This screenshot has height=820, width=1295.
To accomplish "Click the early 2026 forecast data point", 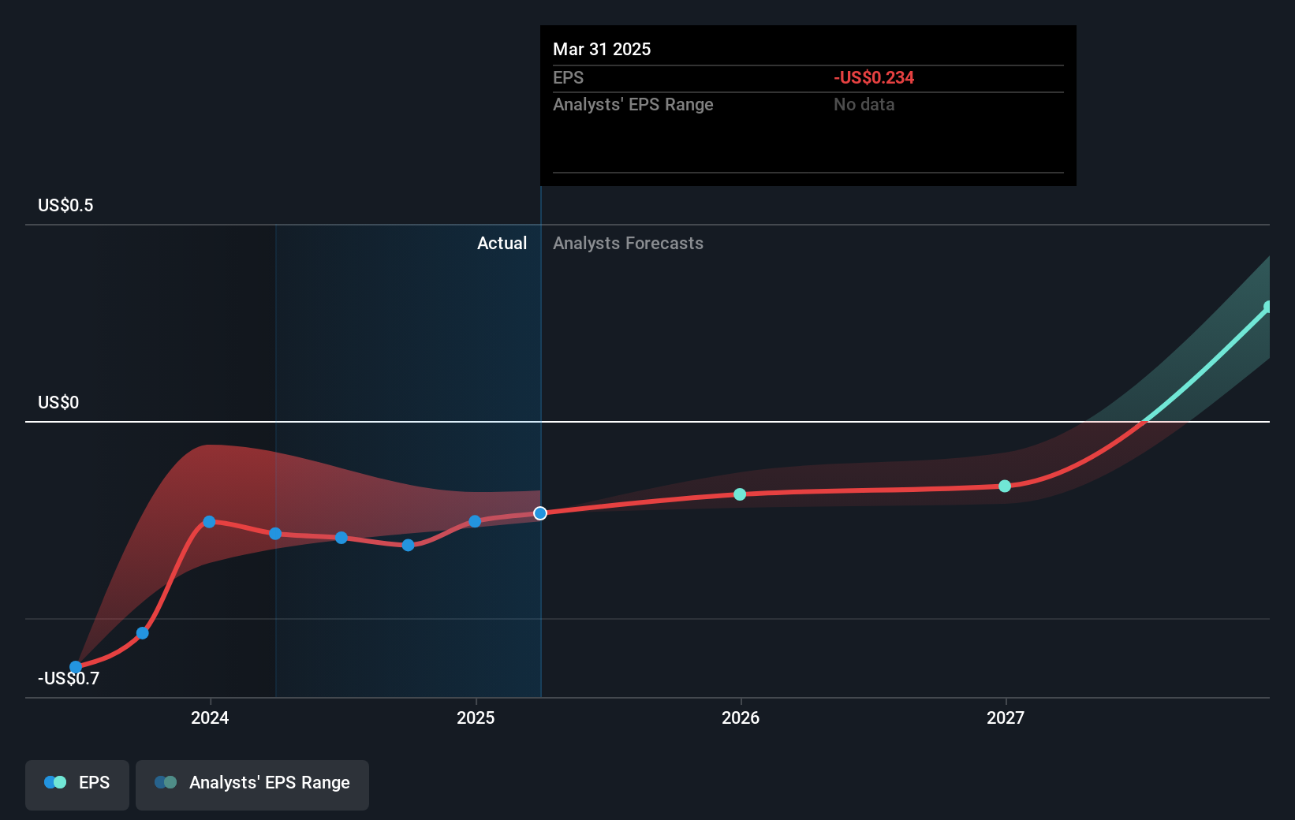I will coord(740,494).
